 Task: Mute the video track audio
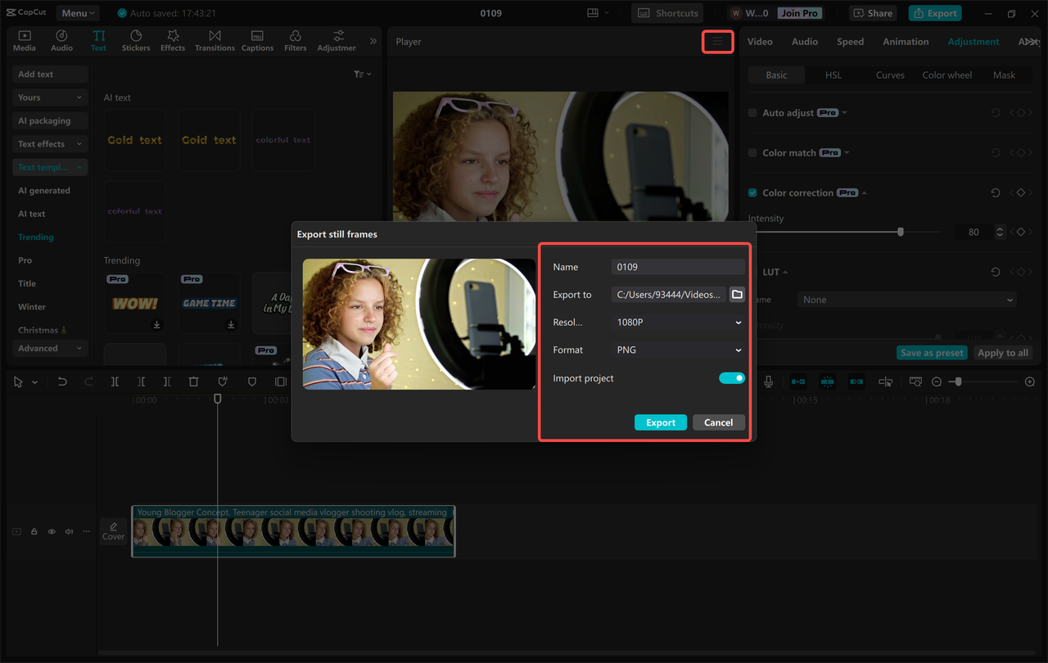click(69, 531)
